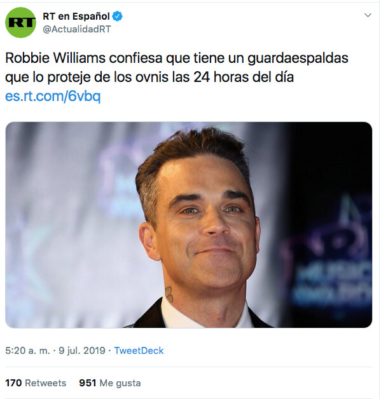View the 170 Retweets list
Viewport: 381px width, 399px height.
[36, 383]
